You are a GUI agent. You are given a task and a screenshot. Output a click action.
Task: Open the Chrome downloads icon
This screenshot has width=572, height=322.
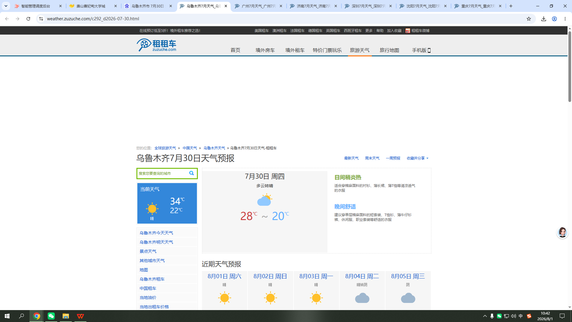coord(544,19)
